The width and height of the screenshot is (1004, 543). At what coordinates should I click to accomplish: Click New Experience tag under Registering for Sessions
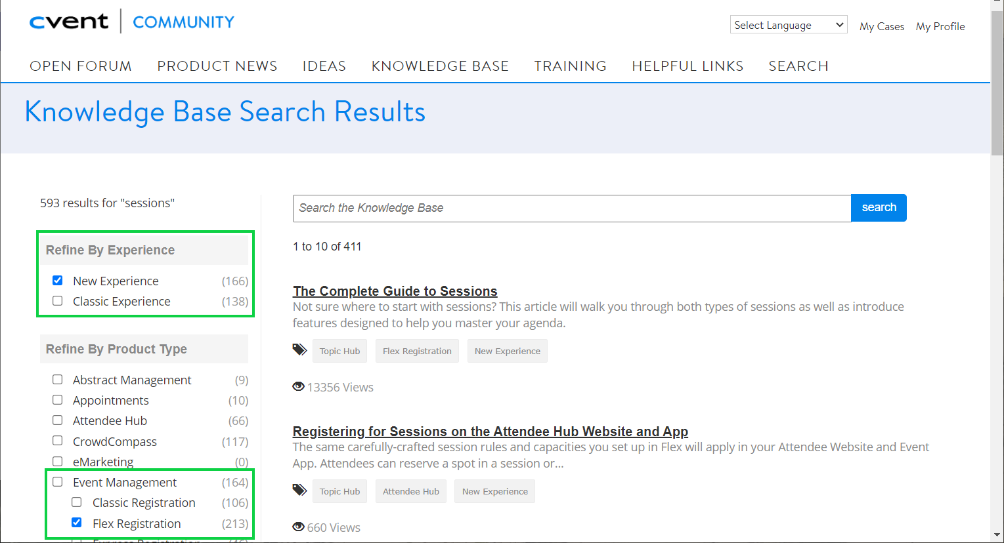495,491
